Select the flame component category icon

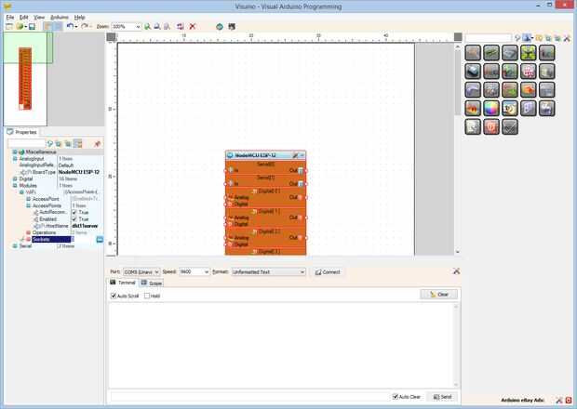[x=473, y=108]
